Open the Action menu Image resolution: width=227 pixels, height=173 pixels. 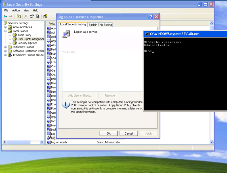(x=16, y=10)
